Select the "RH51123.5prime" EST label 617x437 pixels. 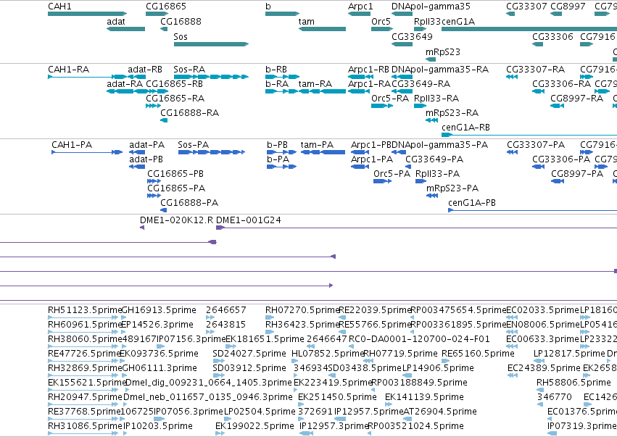point(85,311)
